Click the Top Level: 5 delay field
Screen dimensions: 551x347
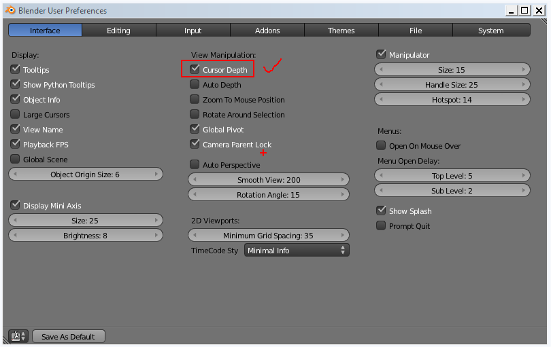coord(452,176)
